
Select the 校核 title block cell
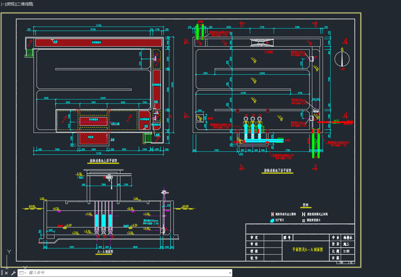coord(254,251)
